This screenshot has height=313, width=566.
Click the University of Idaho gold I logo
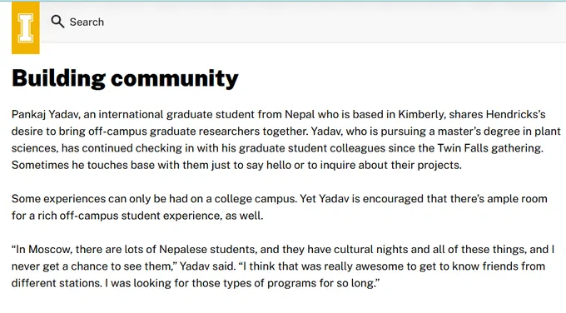26,27
